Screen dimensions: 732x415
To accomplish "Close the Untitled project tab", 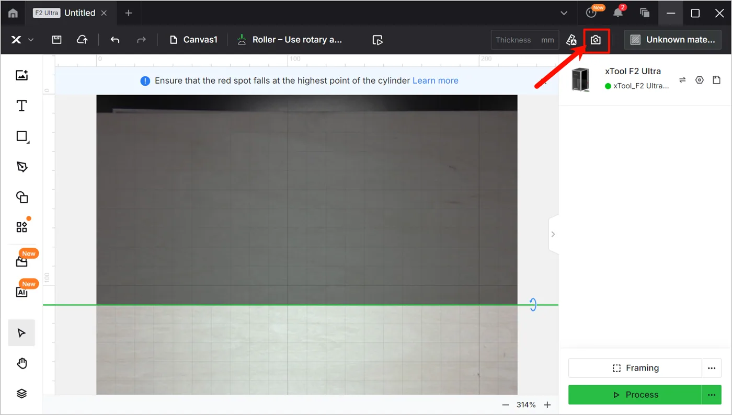I will point(104,13).
